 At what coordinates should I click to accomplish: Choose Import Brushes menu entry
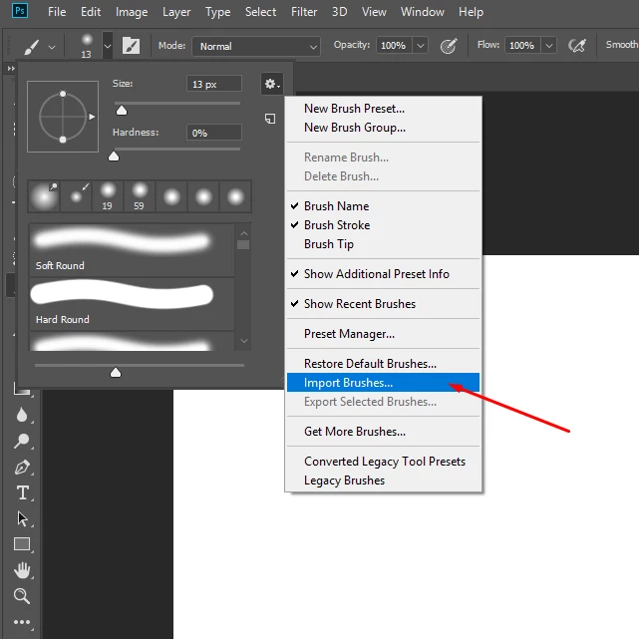point(383,383)
